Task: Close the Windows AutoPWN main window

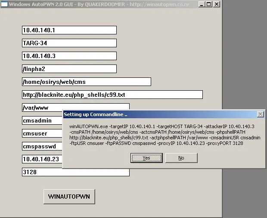Action: (217, 4)
